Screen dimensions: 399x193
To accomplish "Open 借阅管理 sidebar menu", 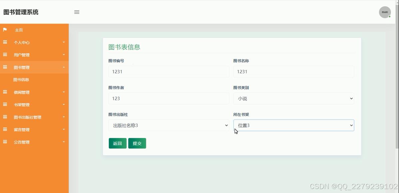I will pyautogui.click(x=34, y=92).
